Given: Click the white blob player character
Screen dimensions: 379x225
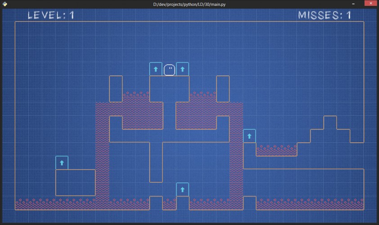Looking at the screenshot, I should point(169,70).
